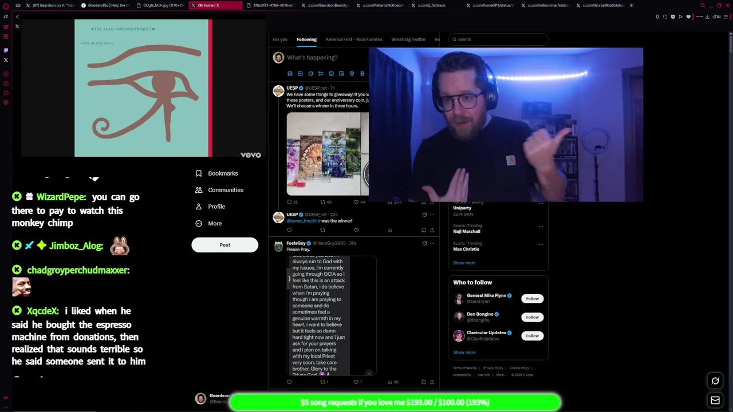The image size is (733, 412).
Task: Repost UESP giveaway post with 40 reposts
Action: [x=325, y=202]
